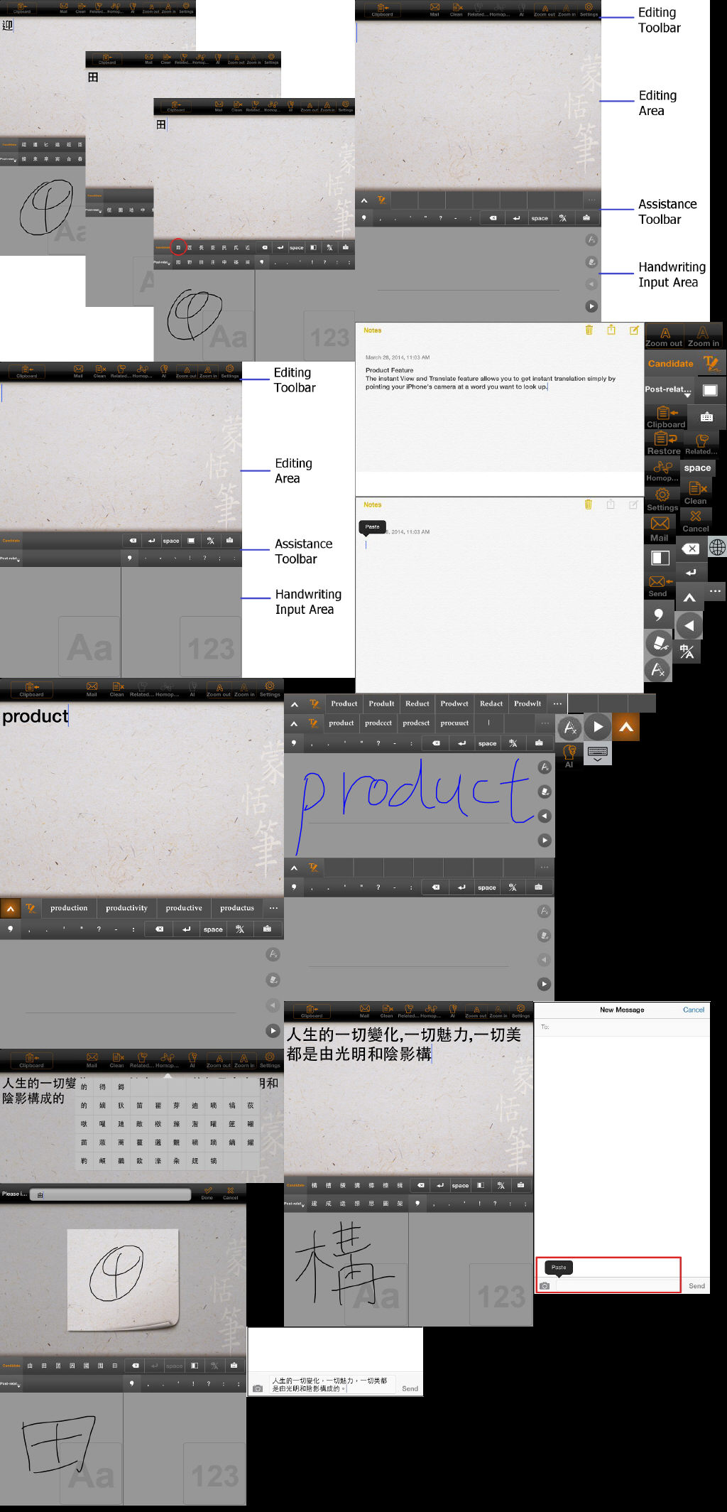Click Cancel in the New Message header

point(693,1010)
